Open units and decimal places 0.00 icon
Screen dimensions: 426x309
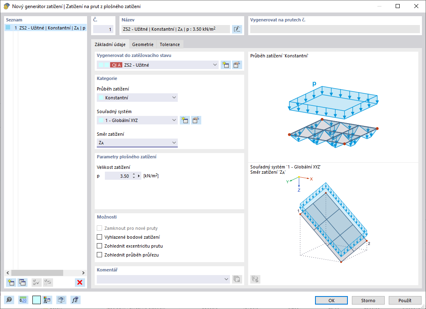[x=23, y=300]
